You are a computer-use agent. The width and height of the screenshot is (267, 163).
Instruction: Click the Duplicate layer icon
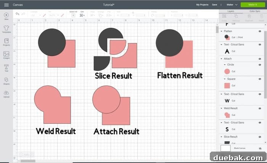pos(249,16)
